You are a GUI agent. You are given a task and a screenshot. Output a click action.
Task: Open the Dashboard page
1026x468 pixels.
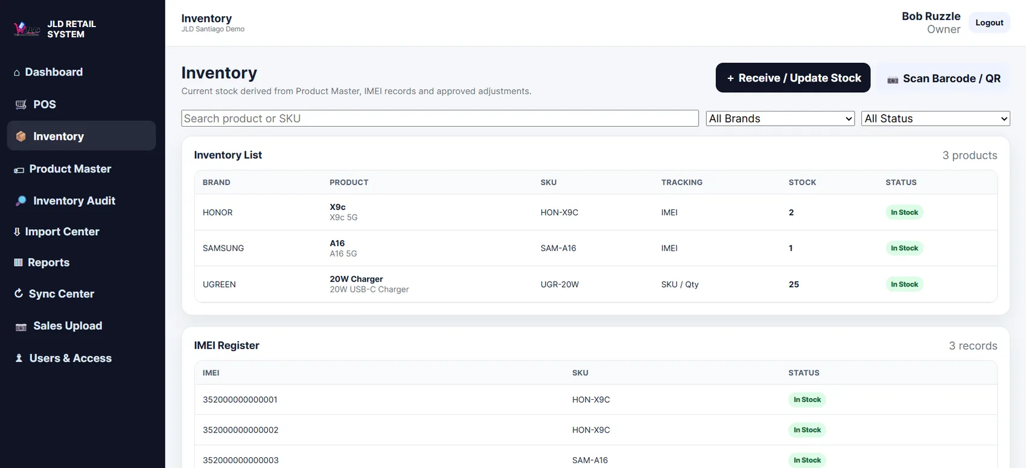[81, 72]
